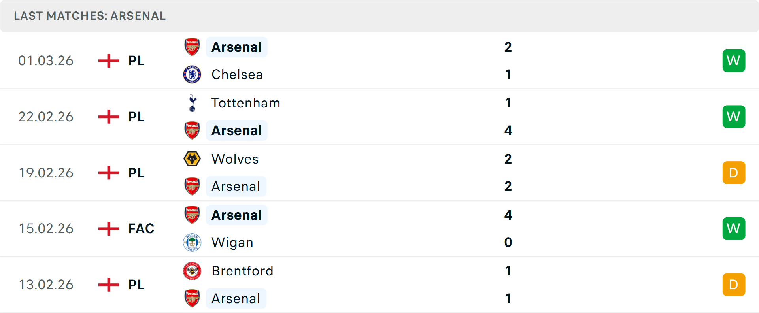The width and height of the screenshot is (759, 313).
Task: Click the yellow D badge for the Brentford match
Action: click(x=734, y=284)
